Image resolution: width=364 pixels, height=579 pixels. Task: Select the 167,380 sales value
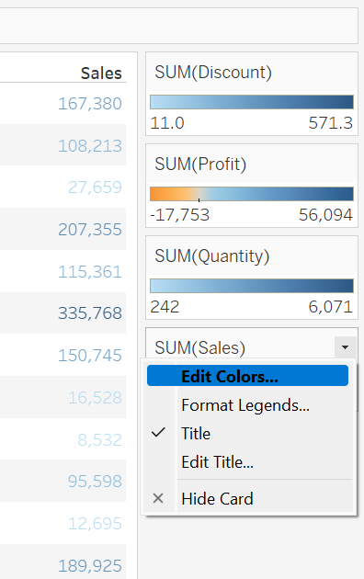pyautogui.click(x=90, y=103)
